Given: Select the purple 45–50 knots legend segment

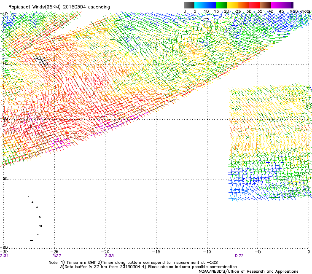Looking at the screenshot, I should click(287, 5).
